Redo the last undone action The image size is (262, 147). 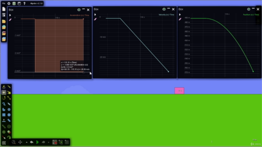(43, 142)
